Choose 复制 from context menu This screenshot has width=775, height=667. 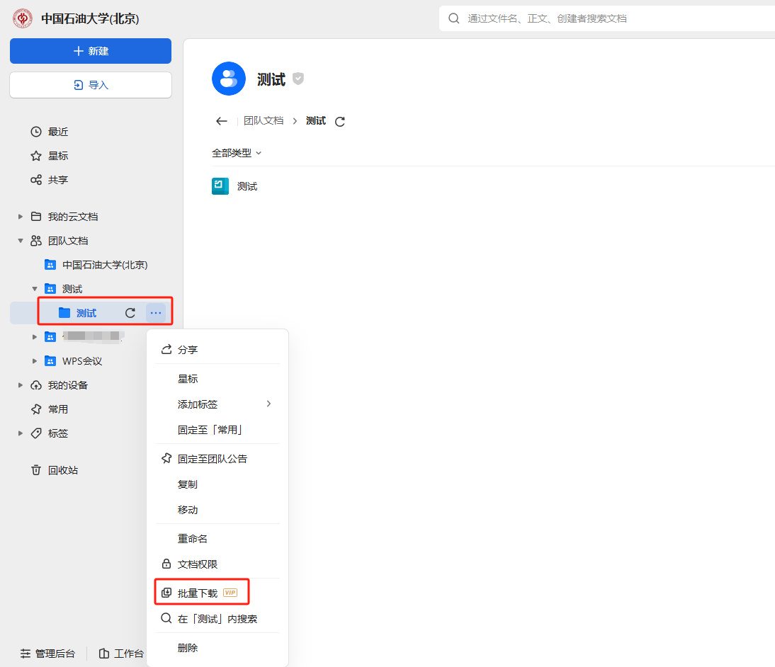click(x=217, y=484)
